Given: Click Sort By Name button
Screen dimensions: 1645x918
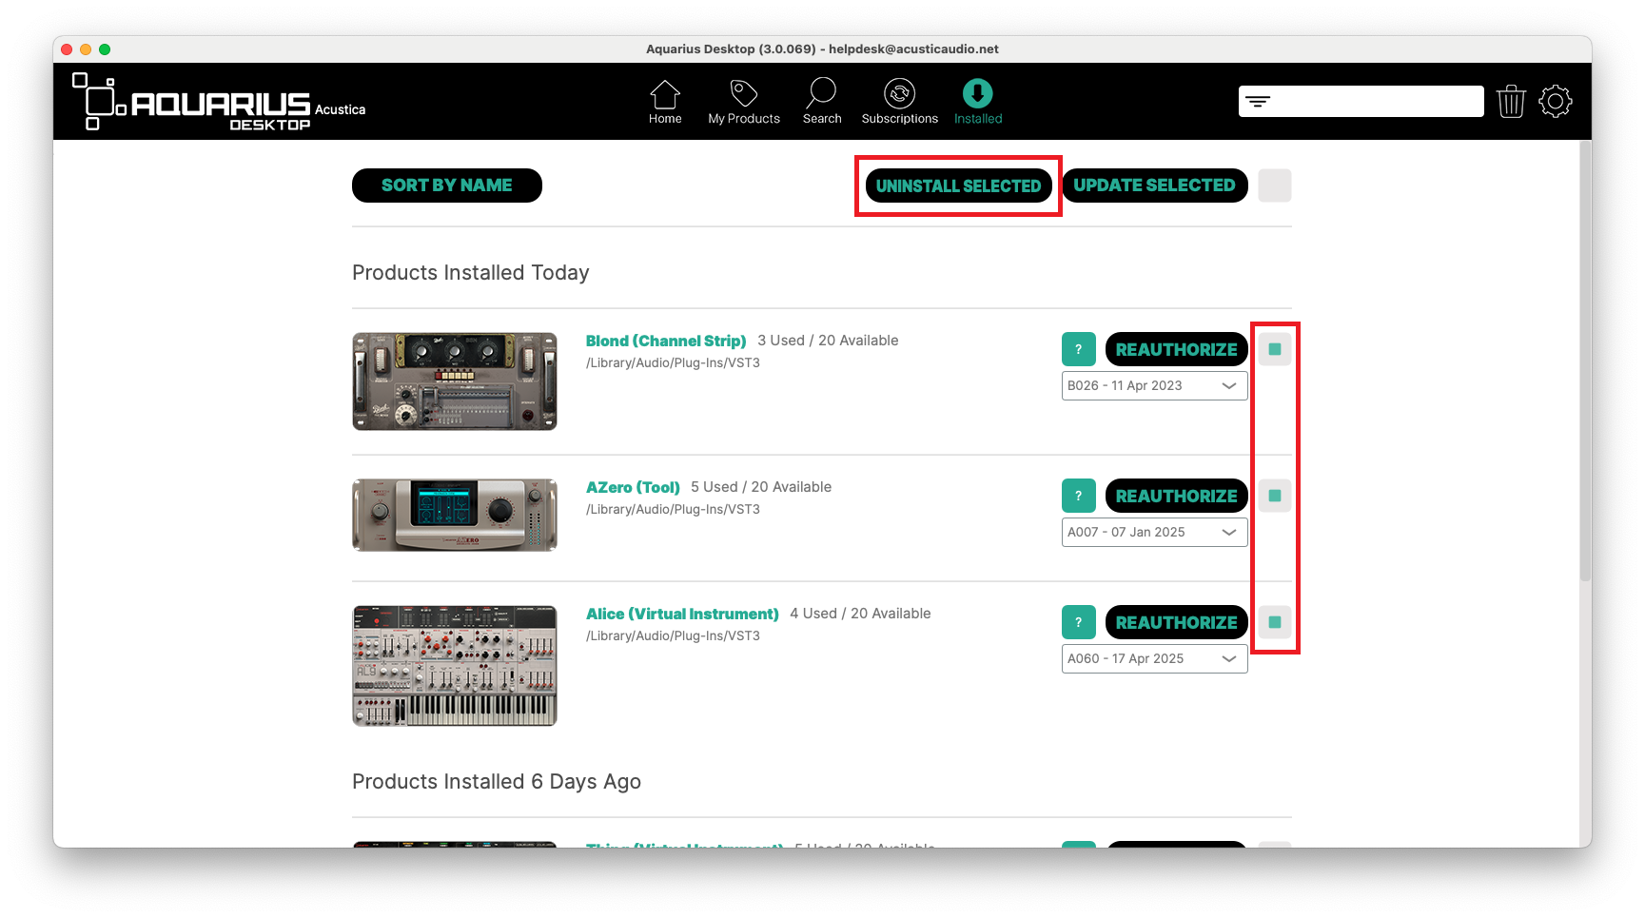Looking at the screenshot, I should 447,186.
